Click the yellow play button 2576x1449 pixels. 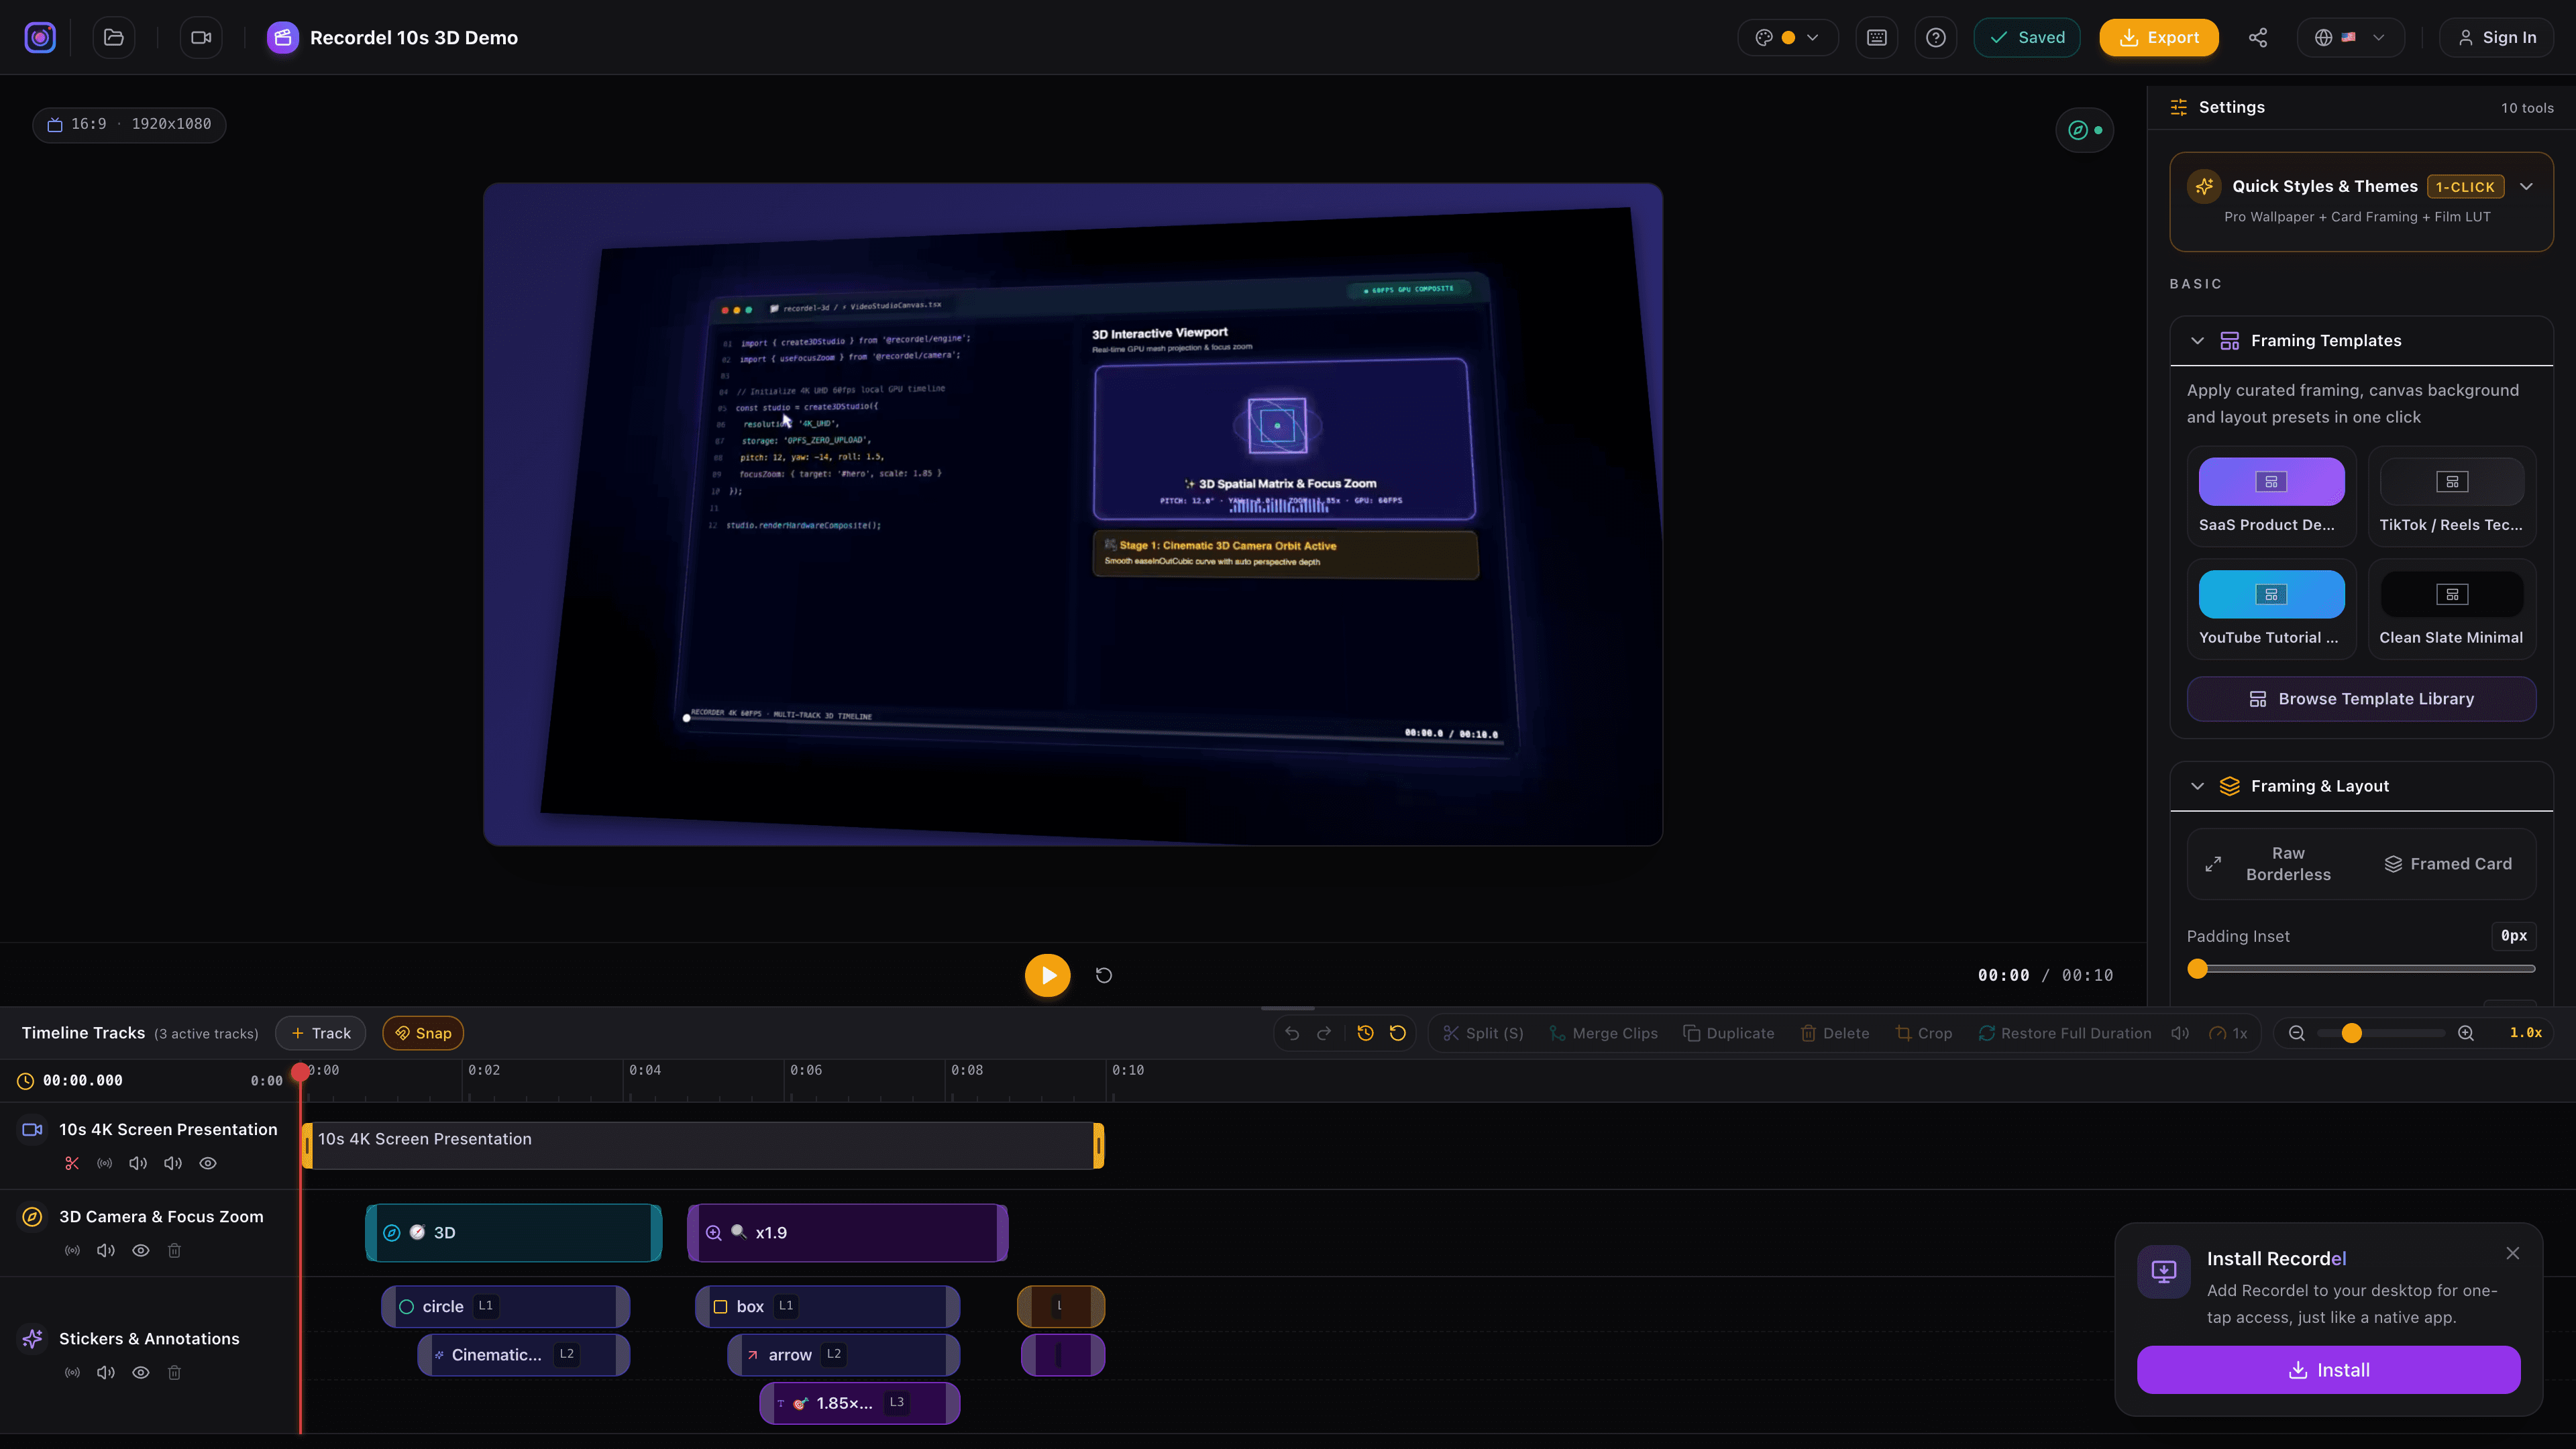pyautogui.click(x=1047, y=975)
